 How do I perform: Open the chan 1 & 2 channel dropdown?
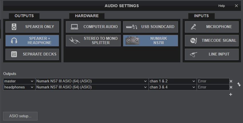point(172,81)
